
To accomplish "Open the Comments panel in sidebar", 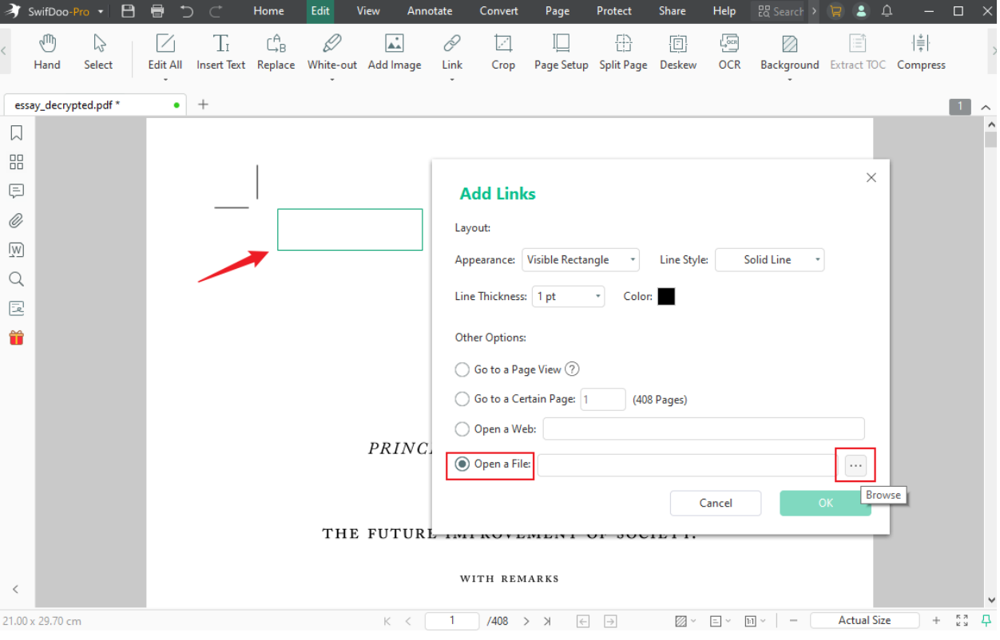I will 16,191.
